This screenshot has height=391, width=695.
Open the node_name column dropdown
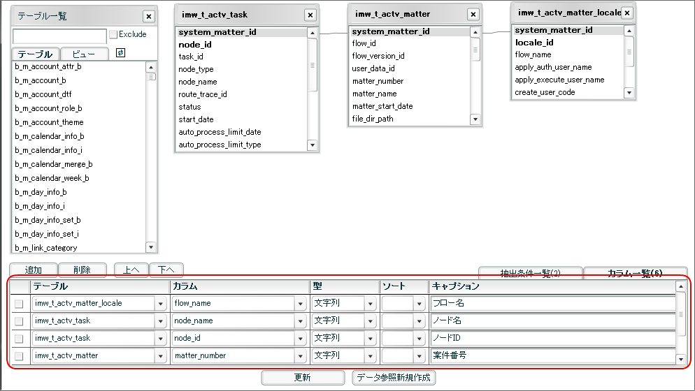301,321
